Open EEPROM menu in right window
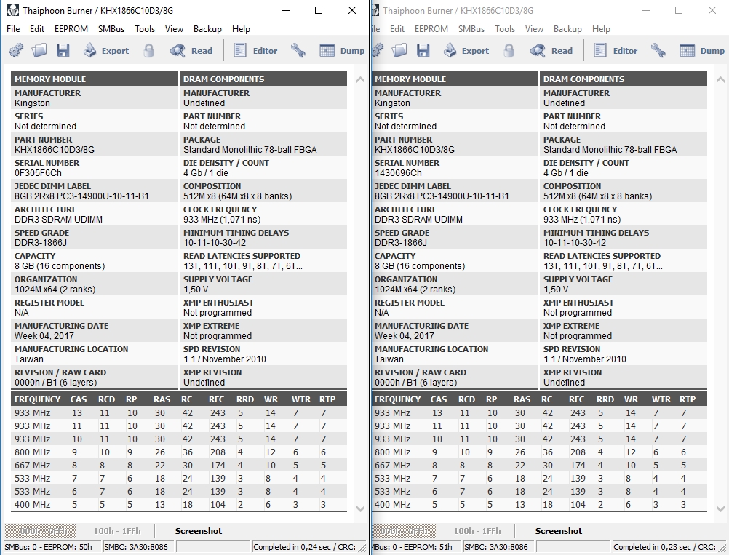This screenshot has height=555, width=729. pyautogui.click(x=431, y=29)
